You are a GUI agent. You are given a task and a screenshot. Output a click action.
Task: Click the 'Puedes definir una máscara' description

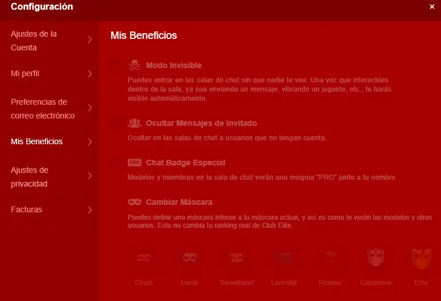click(x=279, y=221)
